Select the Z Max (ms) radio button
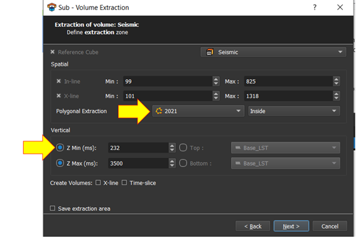The width and height of the screenshot is (356, 238). click(x=60, y=163)
